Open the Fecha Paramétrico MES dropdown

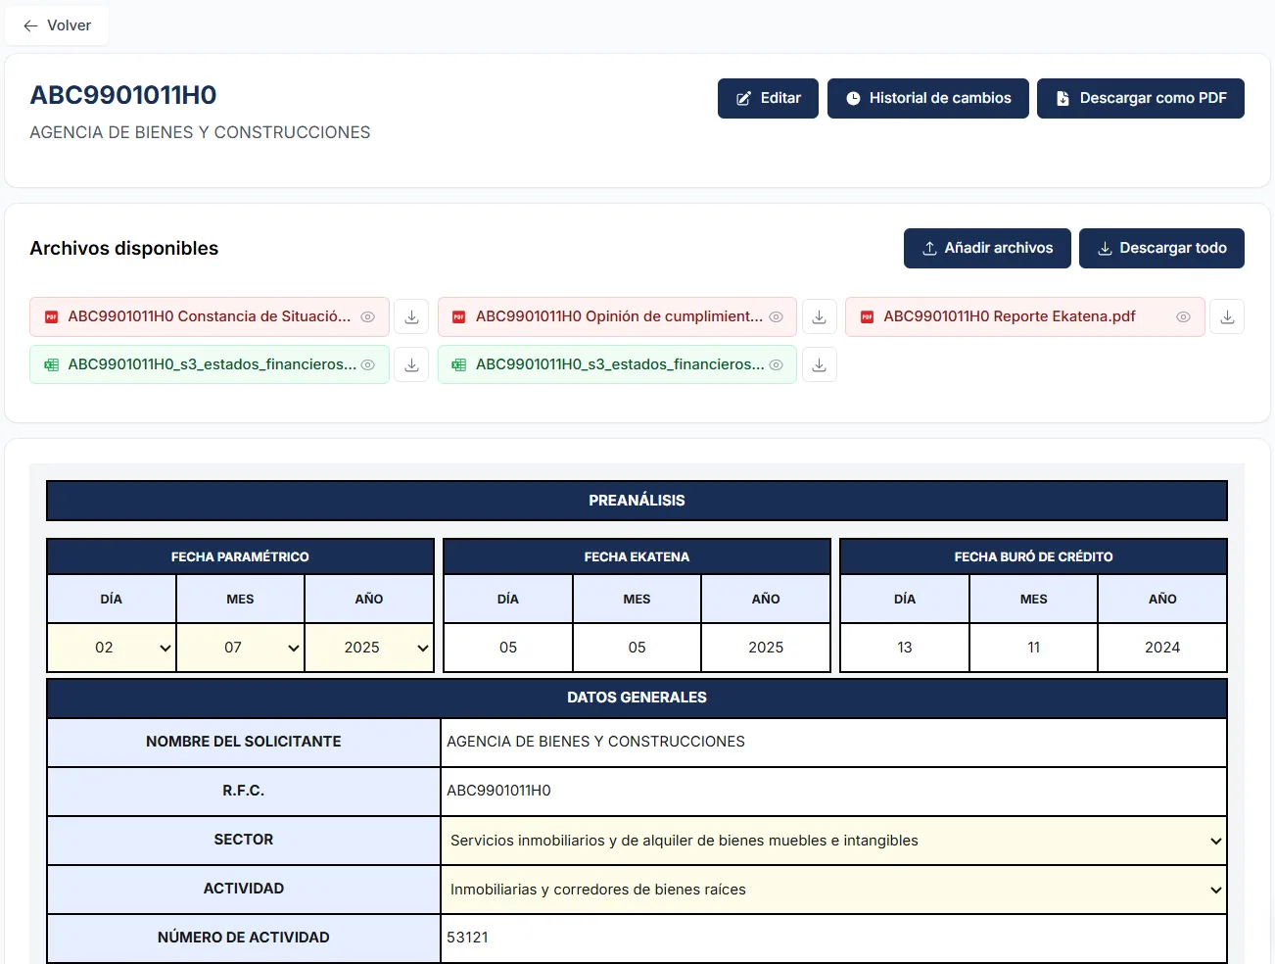(240, 648)
